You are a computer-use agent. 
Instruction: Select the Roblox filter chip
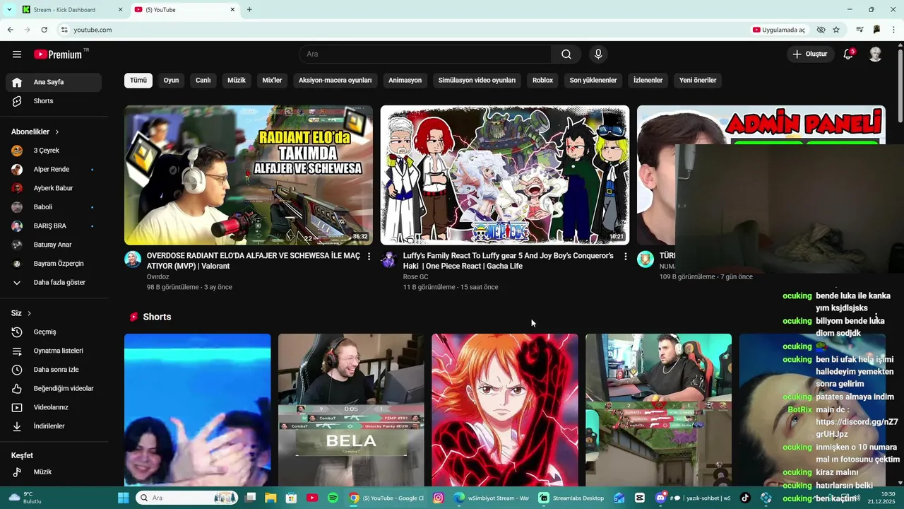(x=542, y=80)
